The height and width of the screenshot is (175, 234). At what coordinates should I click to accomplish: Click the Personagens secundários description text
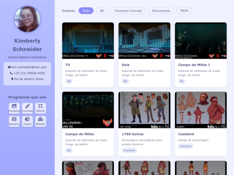(142, 142)
